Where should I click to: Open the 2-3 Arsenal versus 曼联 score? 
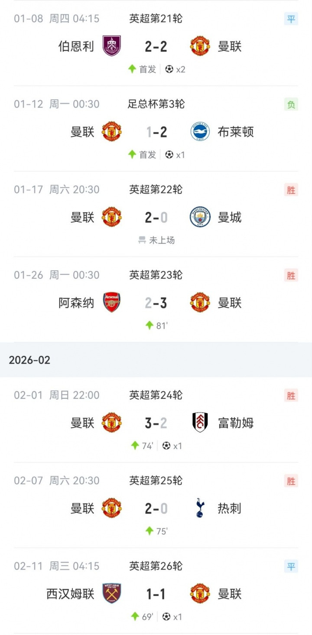coord(156,303)
